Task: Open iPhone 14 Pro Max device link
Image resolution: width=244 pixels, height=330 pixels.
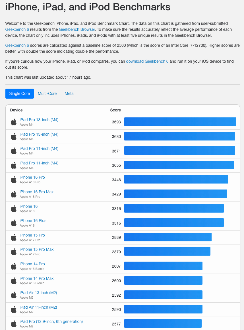Action: click(36, 278)
